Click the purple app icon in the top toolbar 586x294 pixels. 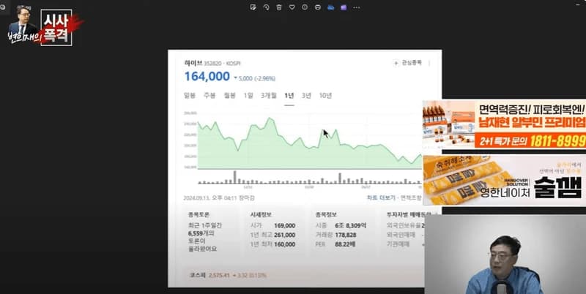(344, 7)
